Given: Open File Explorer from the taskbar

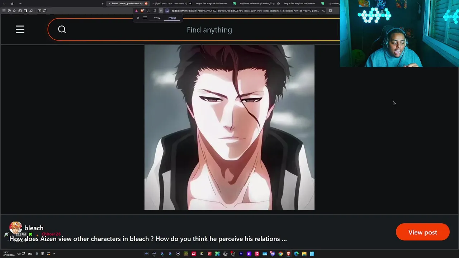Looking at the screenshot, I should (304, 254).
